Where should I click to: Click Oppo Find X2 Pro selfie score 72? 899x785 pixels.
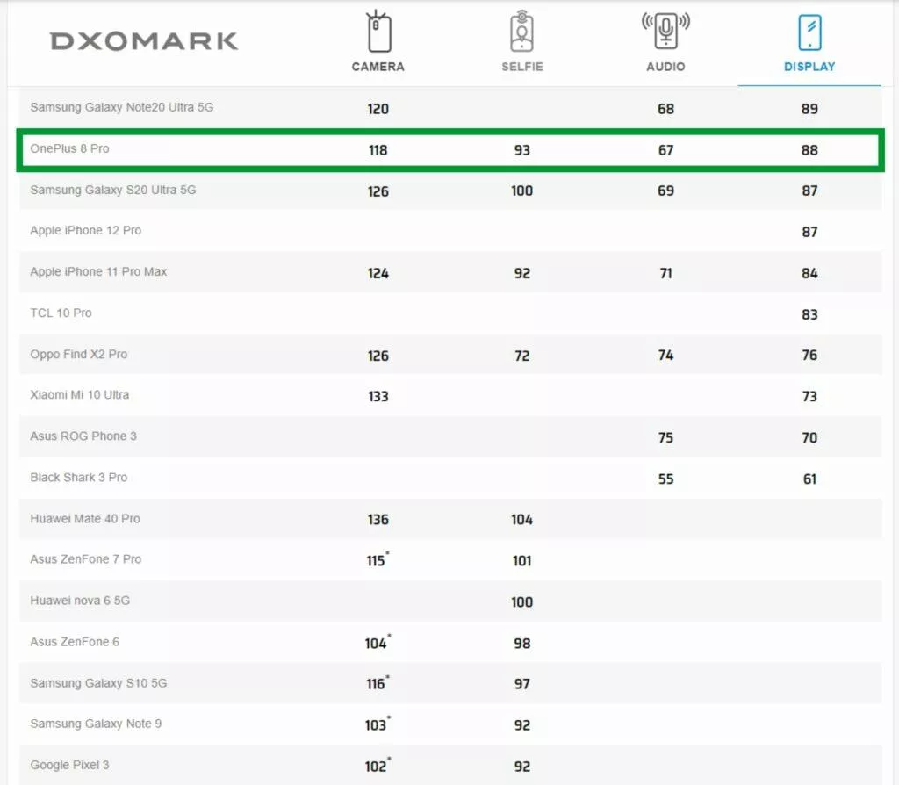[x=521, y=356]
